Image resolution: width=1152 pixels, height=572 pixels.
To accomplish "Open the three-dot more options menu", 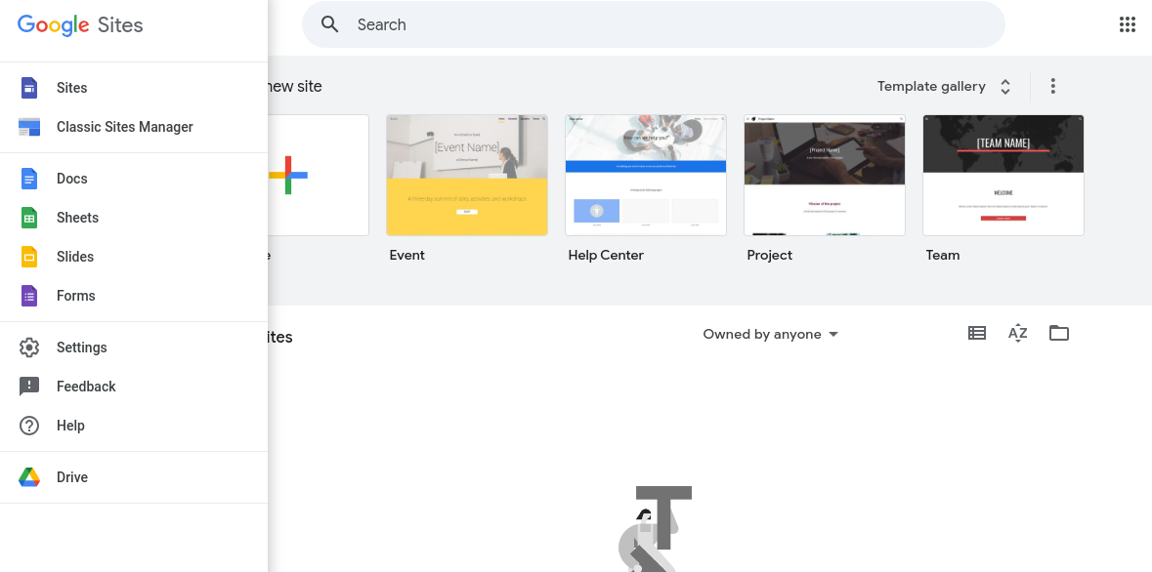I will pyautogui.click(x=1052, y=86).
